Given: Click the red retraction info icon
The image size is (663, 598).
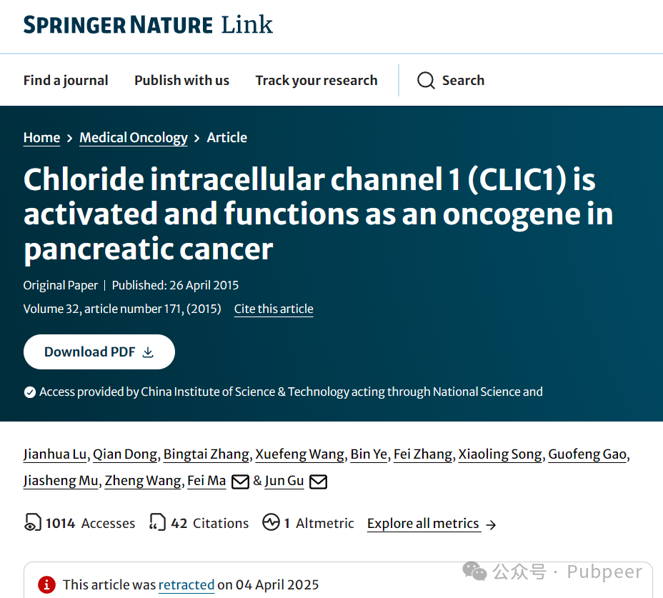Looking at the screenshot, I should (46, 584).
